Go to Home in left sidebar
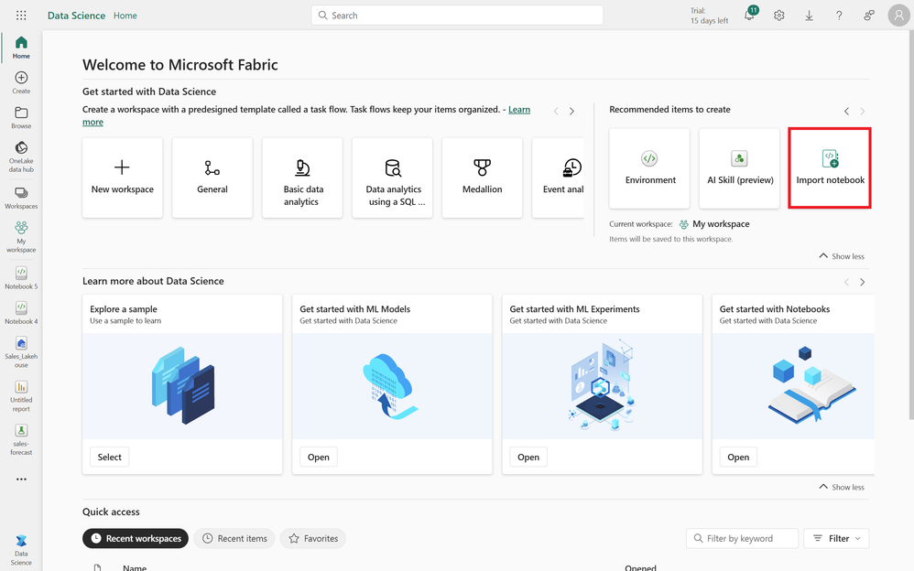This screenshot has height=571, width=914. pos(21,48)
